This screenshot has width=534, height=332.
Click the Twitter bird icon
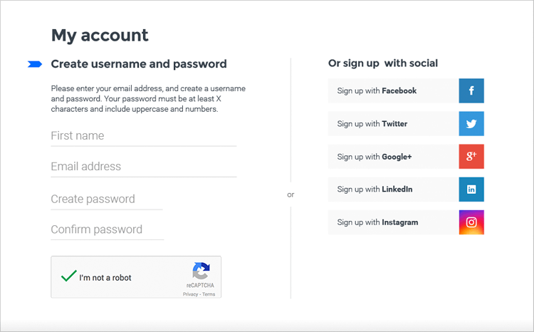471,124
